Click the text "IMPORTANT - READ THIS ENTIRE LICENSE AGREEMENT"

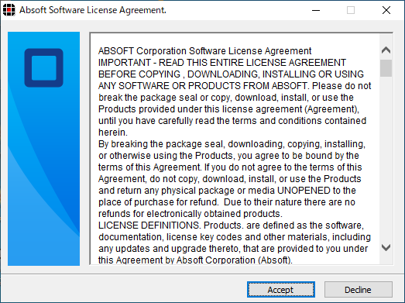pos(222,63)
